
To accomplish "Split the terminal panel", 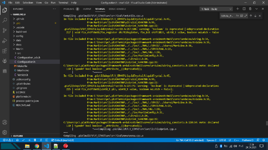I will (244, 9).
